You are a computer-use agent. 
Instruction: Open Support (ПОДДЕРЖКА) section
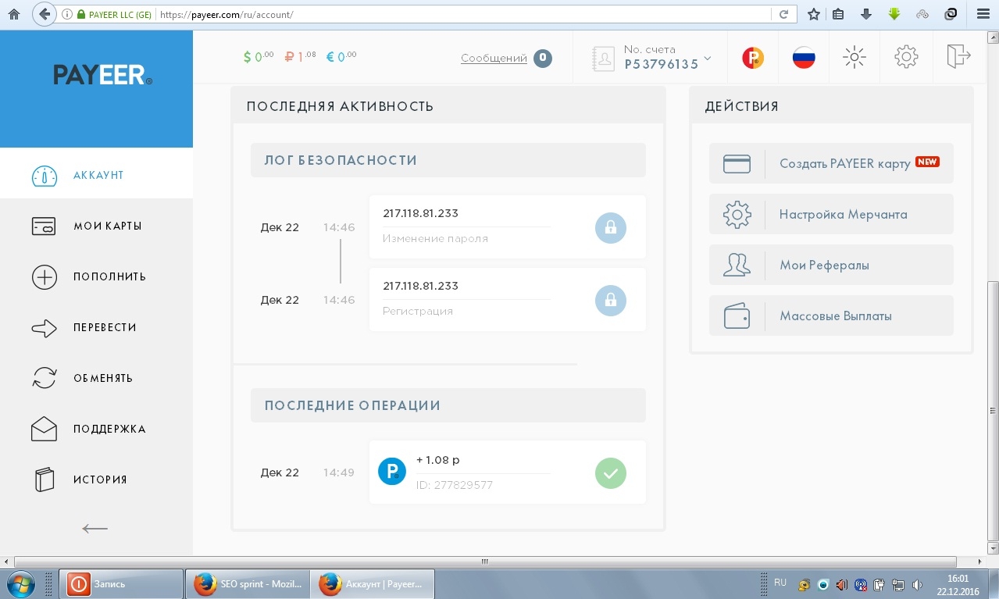[x=96, y=429]
